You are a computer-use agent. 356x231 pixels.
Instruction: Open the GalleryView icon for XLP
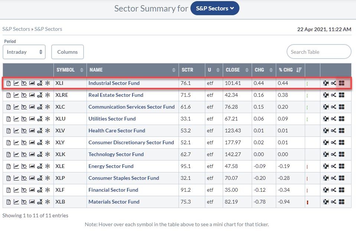coord(32,178)
